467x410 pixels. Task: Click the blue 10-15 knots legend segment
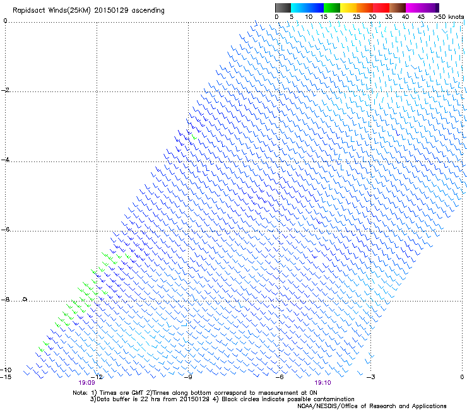(x=316, y=8)
